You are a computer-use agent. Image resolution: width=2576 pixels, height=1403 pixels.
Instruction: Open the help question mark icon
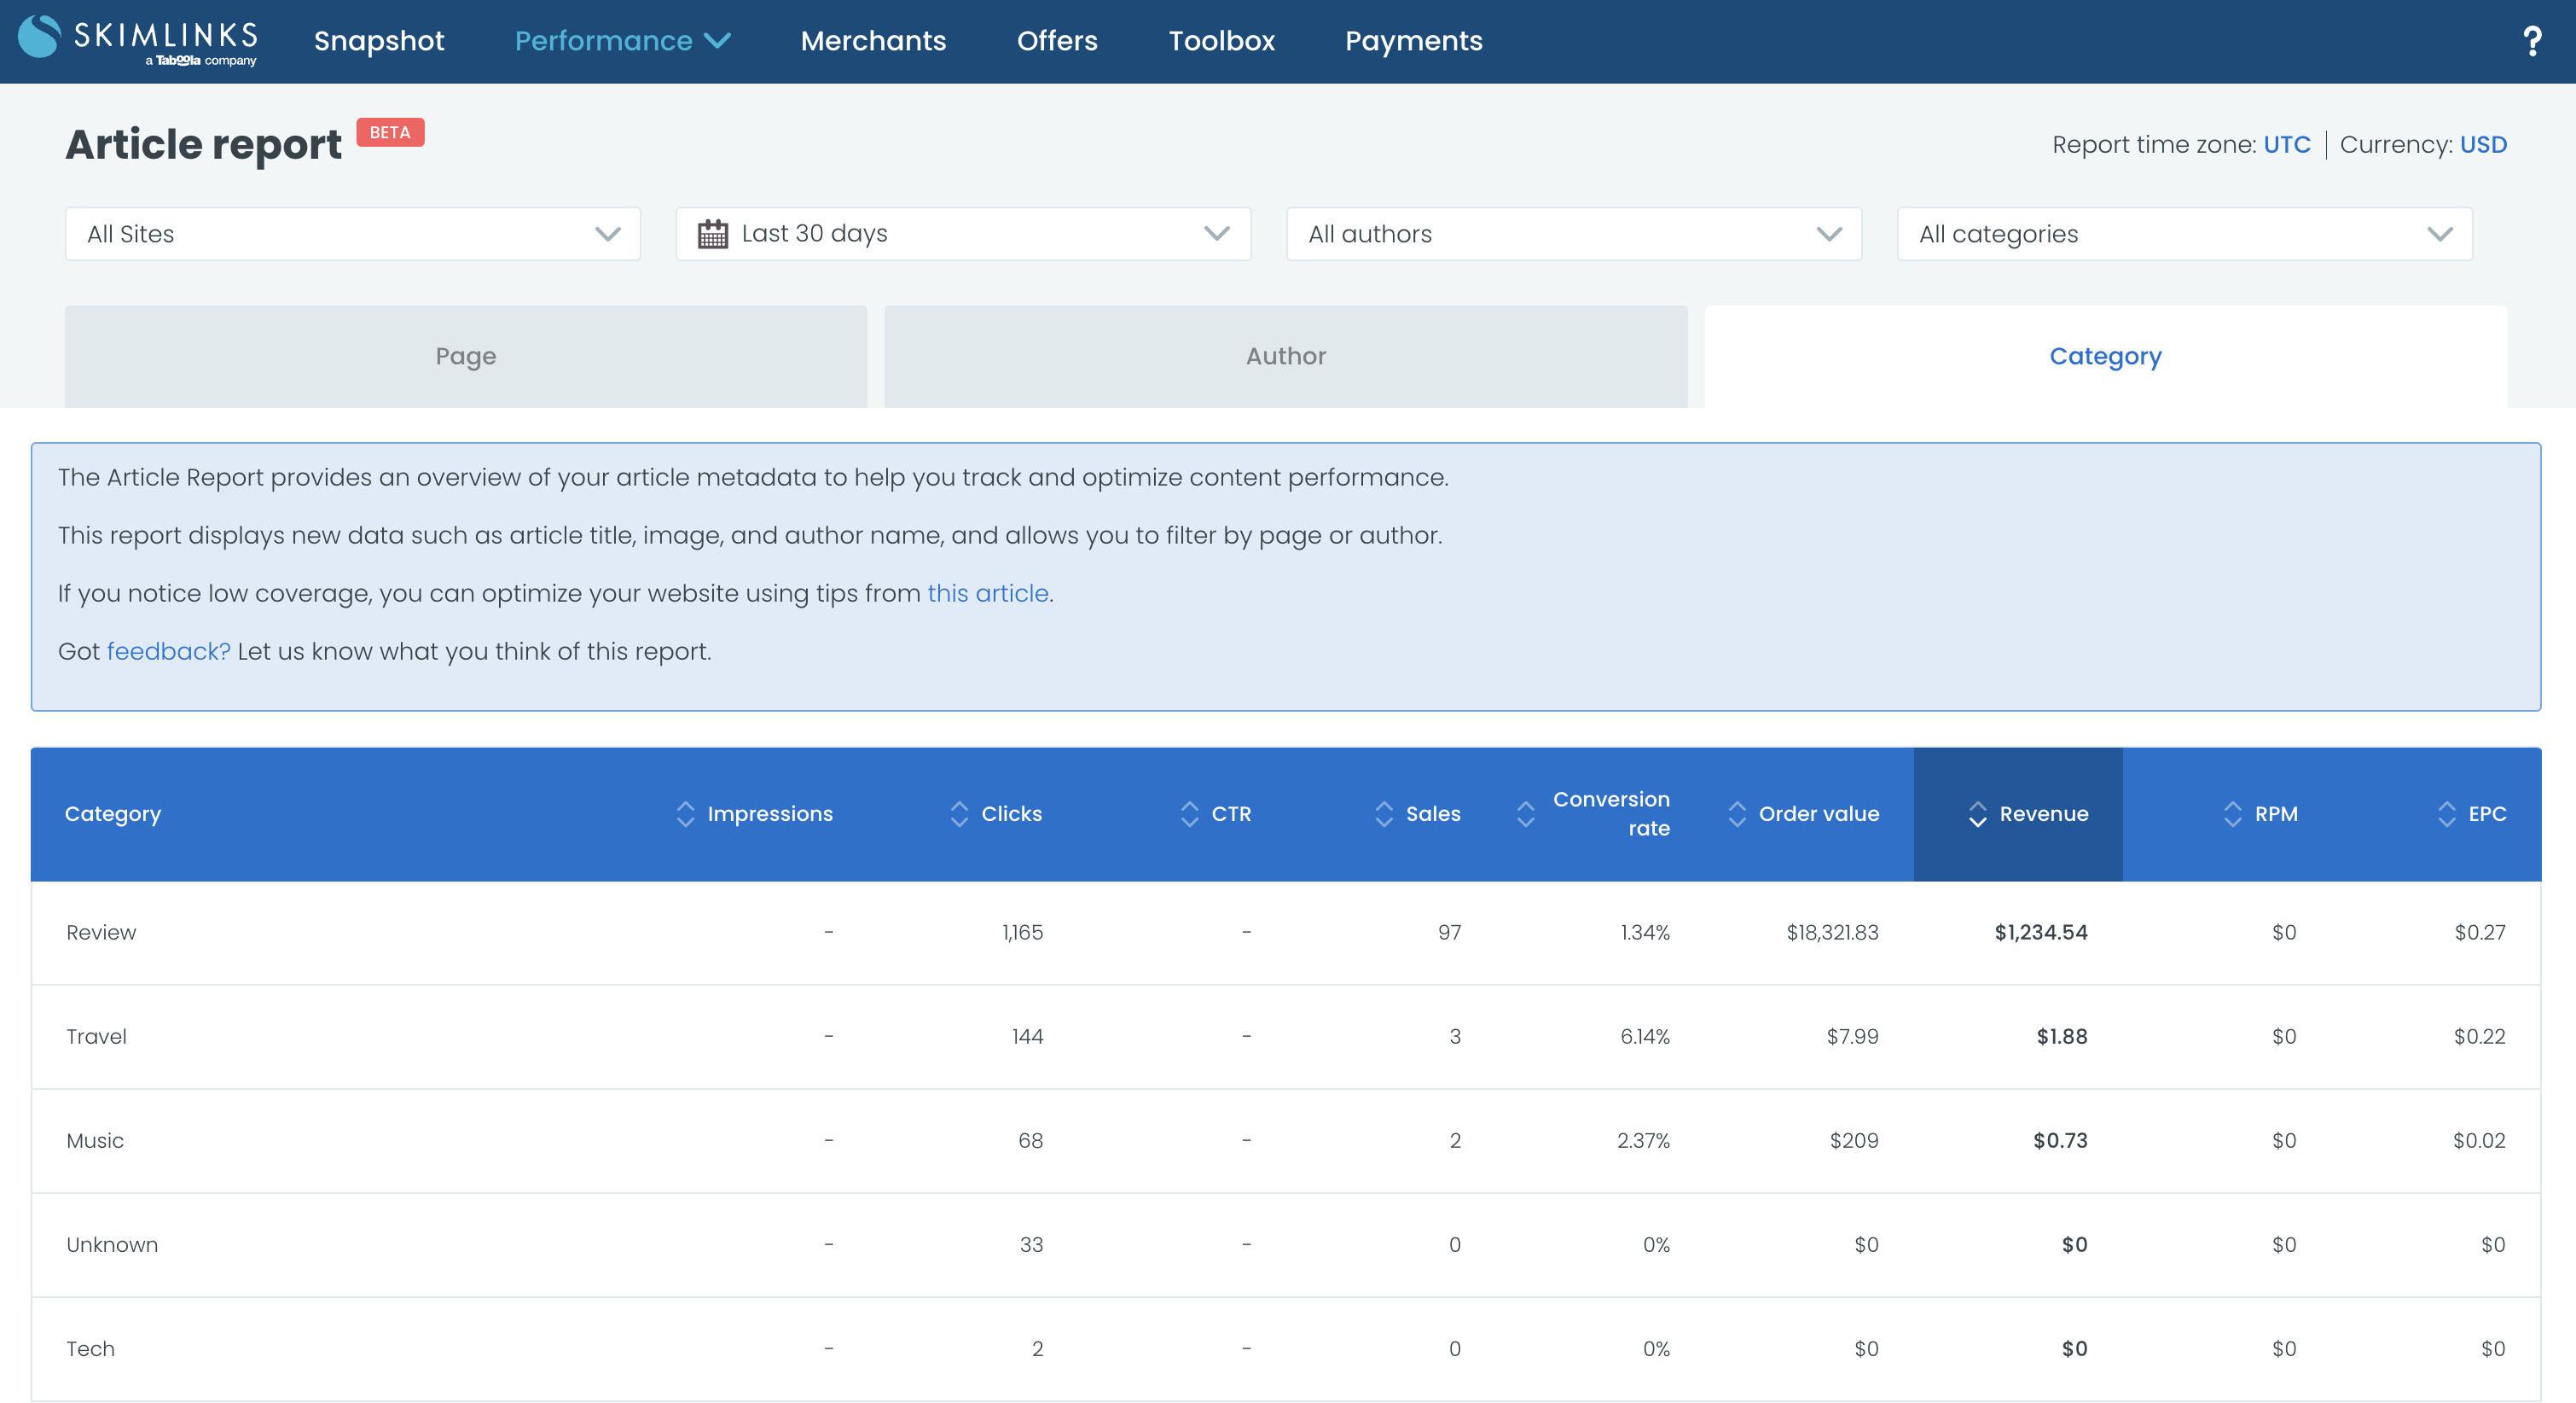[2532, 41]
